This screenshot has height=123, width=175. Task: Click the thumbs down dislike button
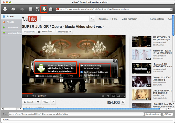[x=38, y=102]
